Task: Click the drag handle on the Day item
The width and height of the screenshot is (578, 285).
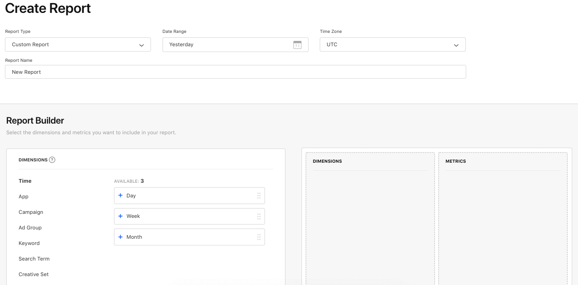Action: 259,195
